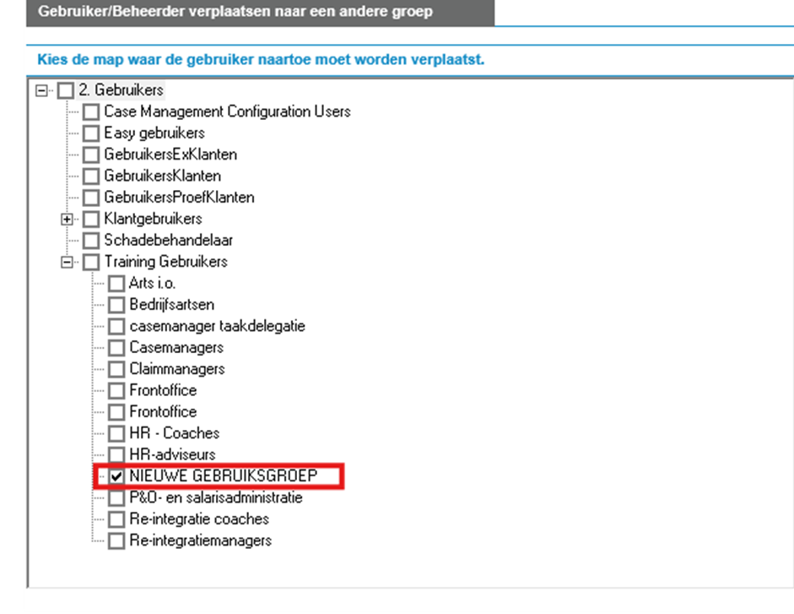Select the GebruikersKlanten checkbox
Image resolution: width=794 pixels, height=614 pixels.
[91, 177]
